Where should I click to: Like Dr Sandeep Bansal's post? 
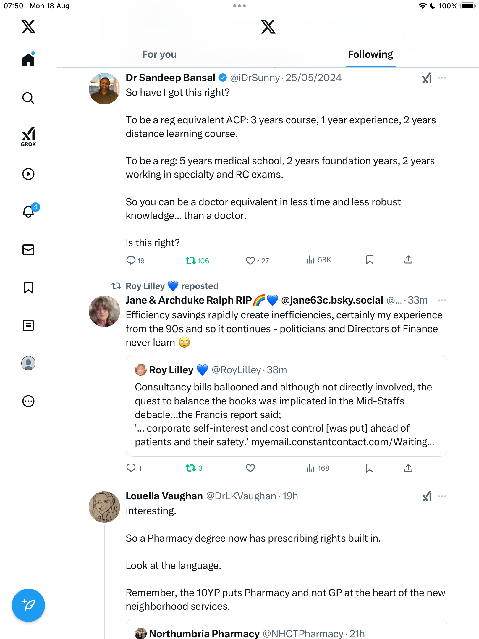[x=250, y=261]
